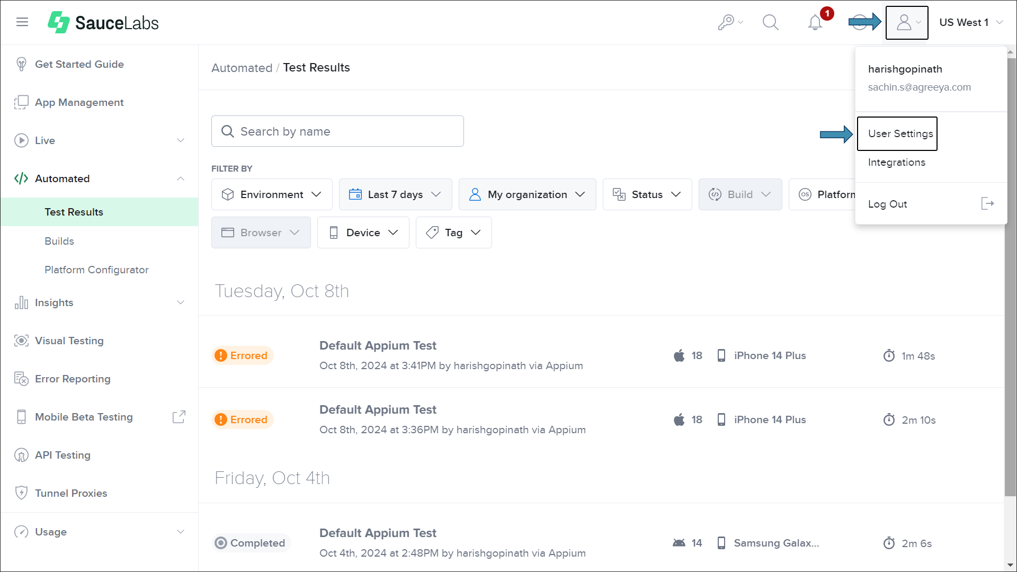This screenshot has height=572, width=1017.
Task: Click the search icon inside the name field
Action: point(228,131)
